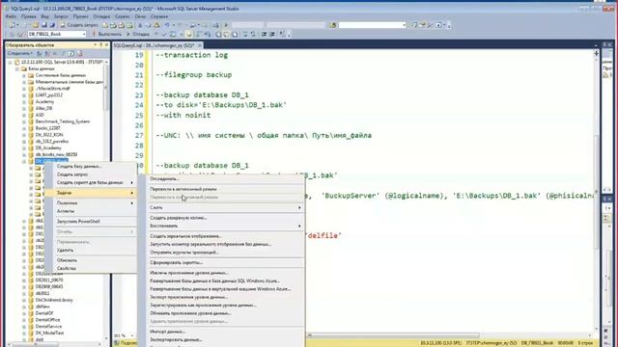Click the Save icon in the toolbar

pyautogui.click(x=44, y=25)
